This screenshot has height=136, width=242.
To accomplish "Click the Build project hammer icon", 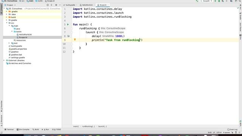I will (197, 1).
